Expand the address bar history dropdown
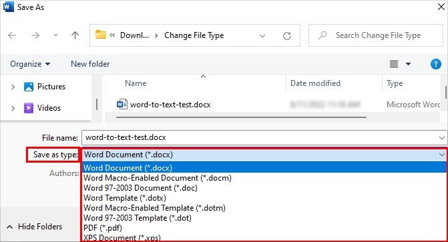This screenshot has width=448, height=242. coord(262,36)
